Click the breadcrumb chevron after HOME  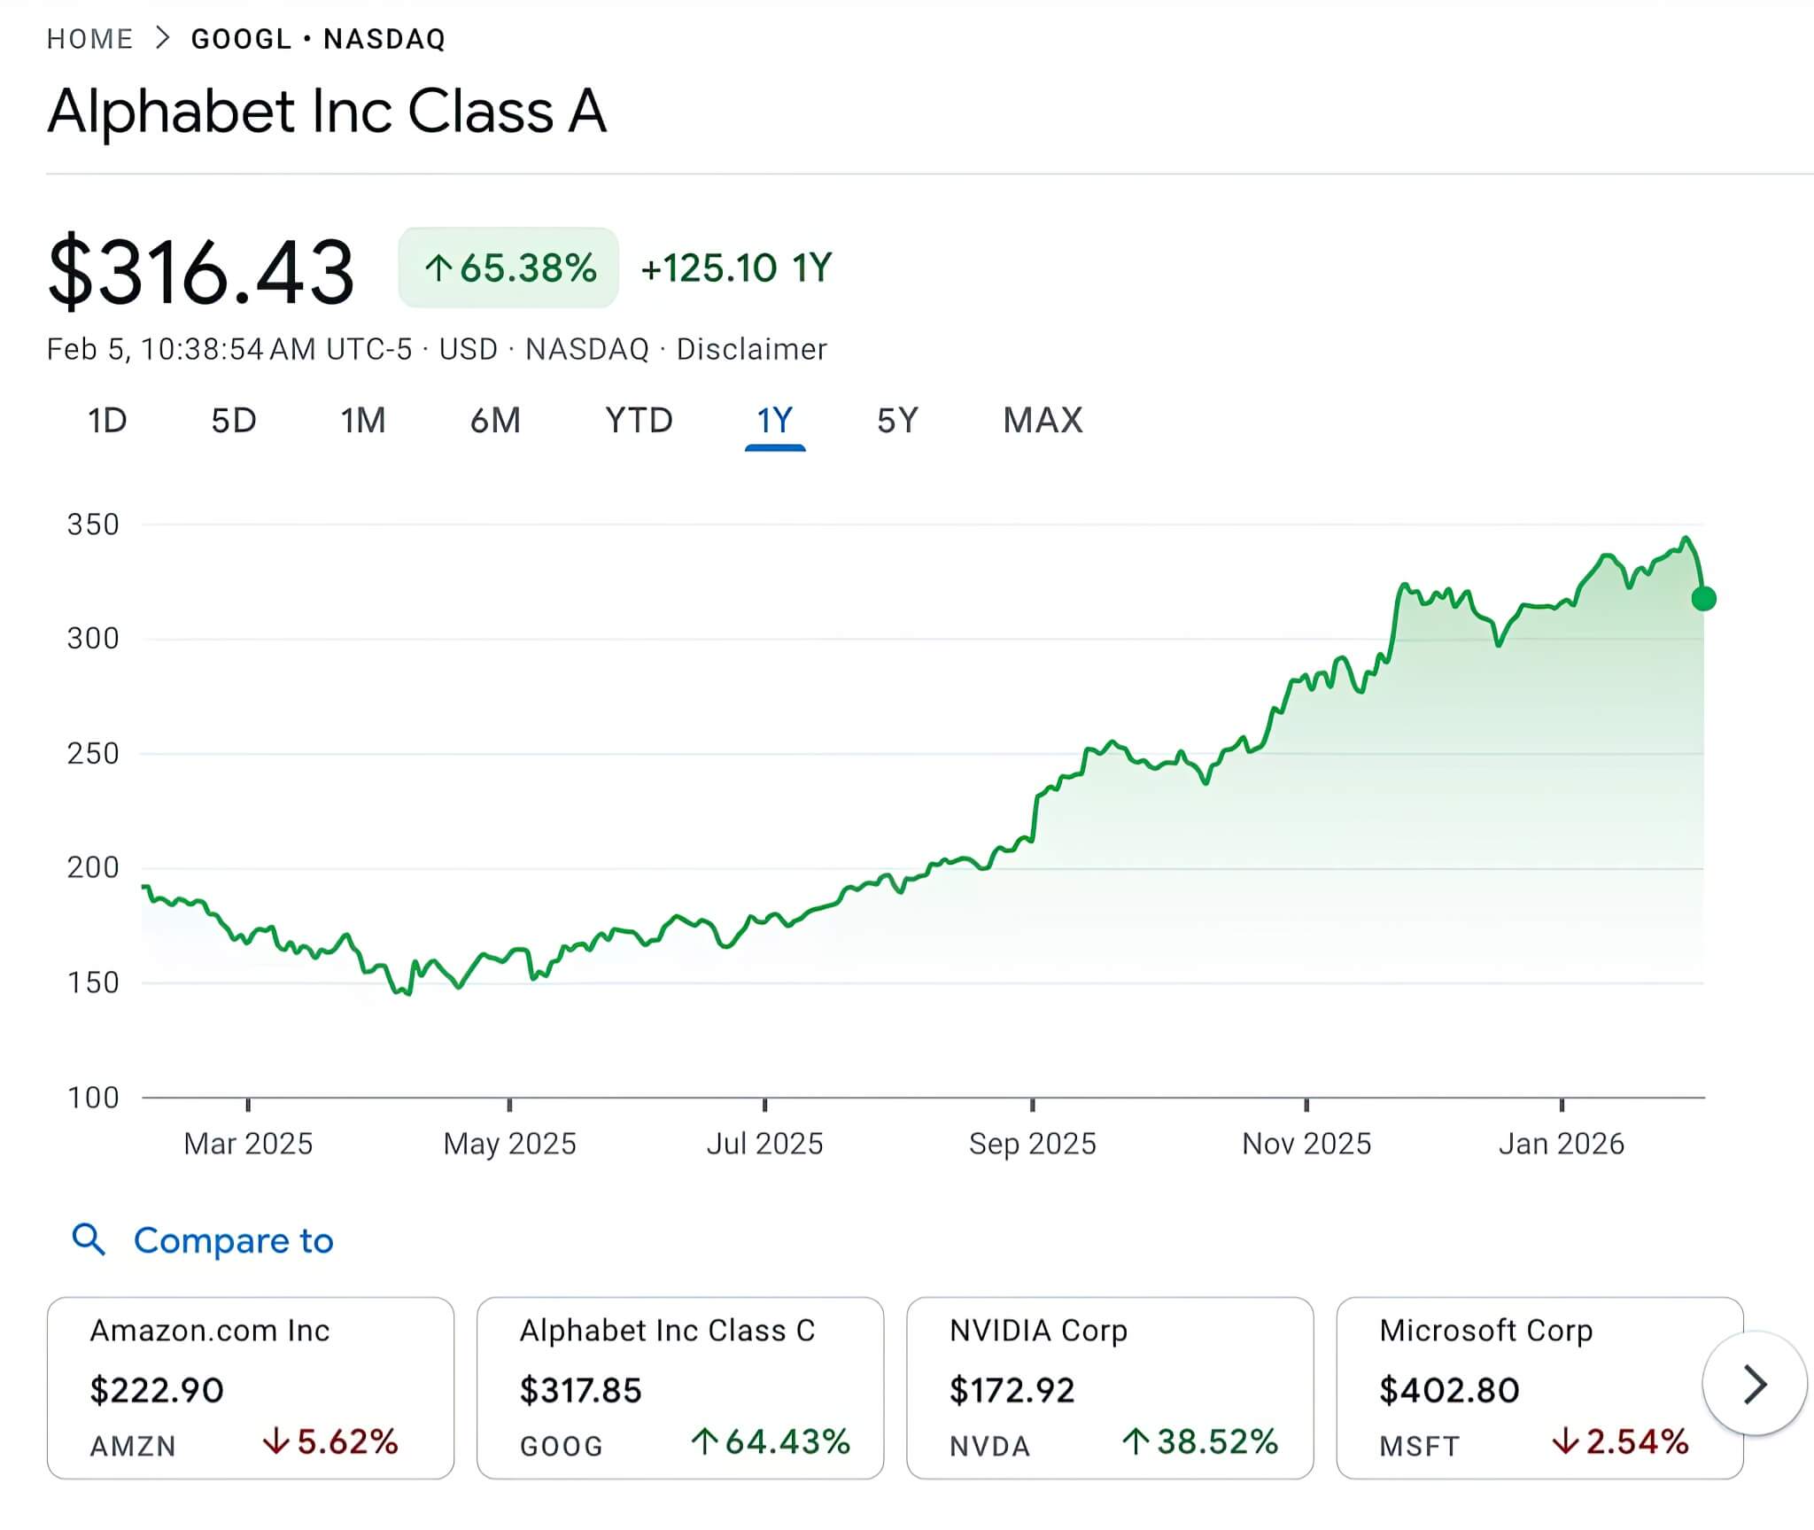point(162,38)
